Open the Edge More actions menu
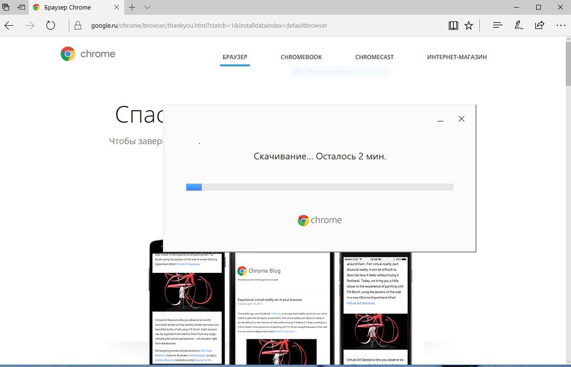Screen dimensions: 571x367 pos(560,25)
